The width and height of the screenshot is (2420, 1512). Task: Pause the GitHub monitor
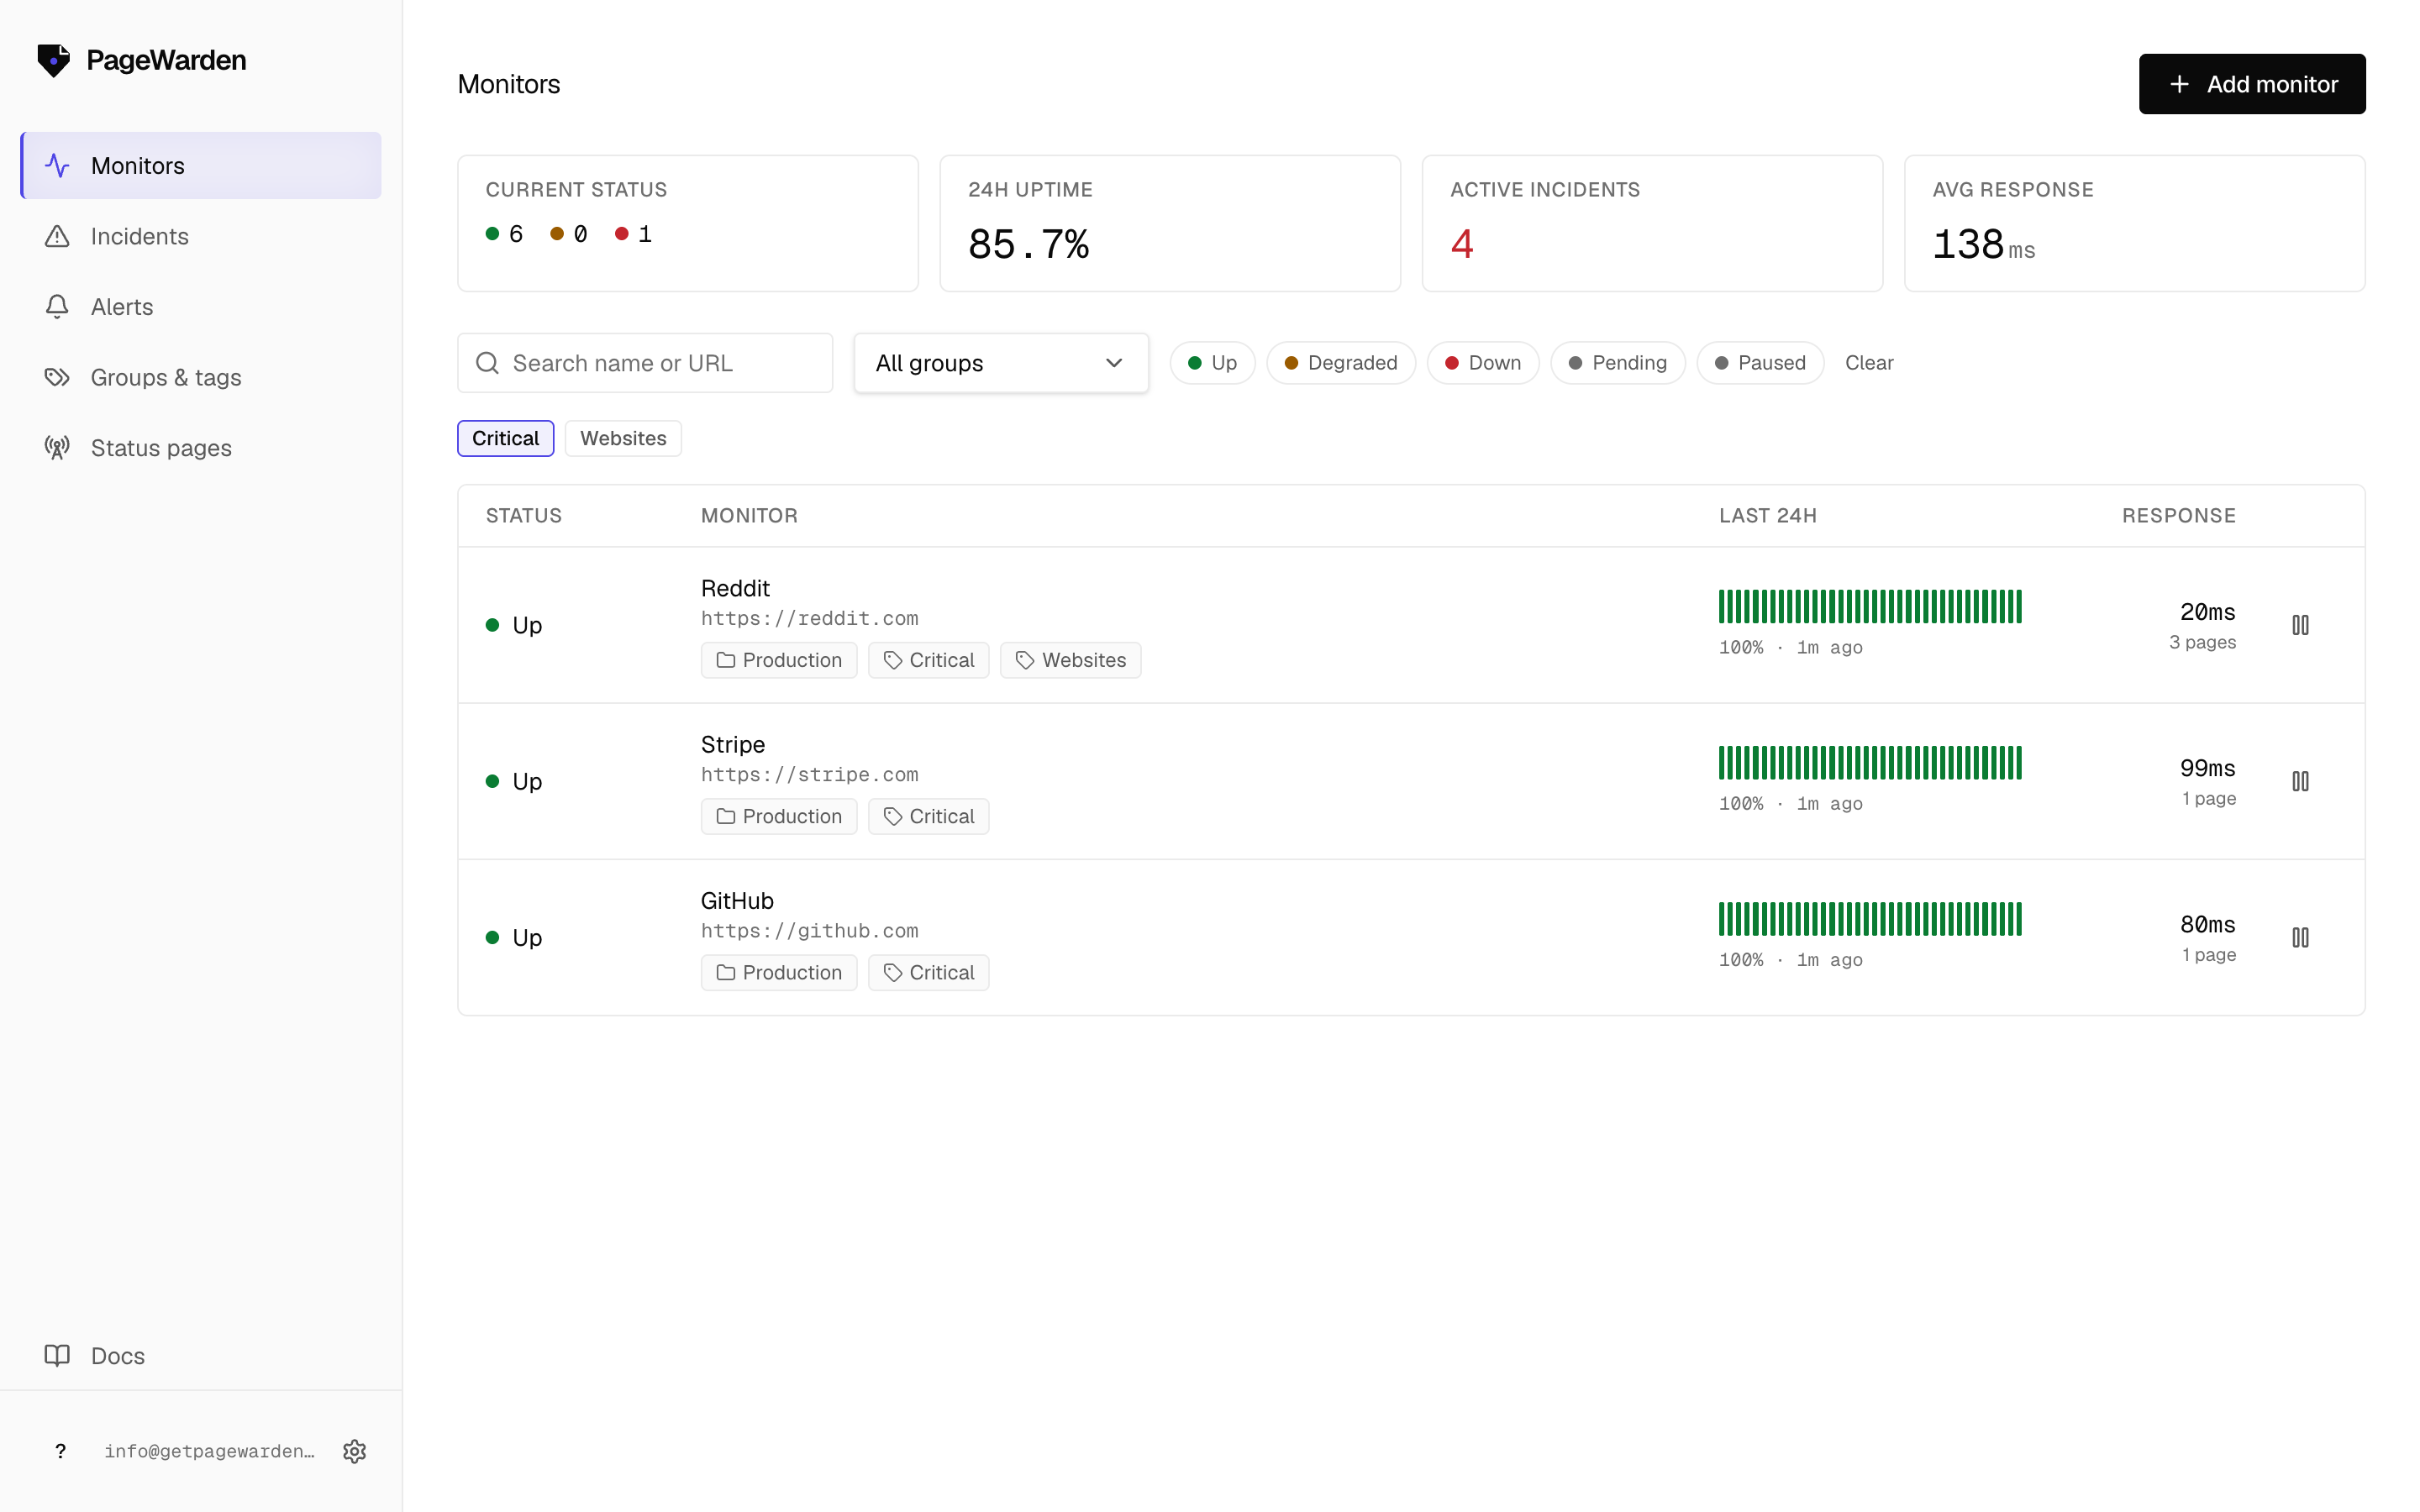pos(2300,937)
